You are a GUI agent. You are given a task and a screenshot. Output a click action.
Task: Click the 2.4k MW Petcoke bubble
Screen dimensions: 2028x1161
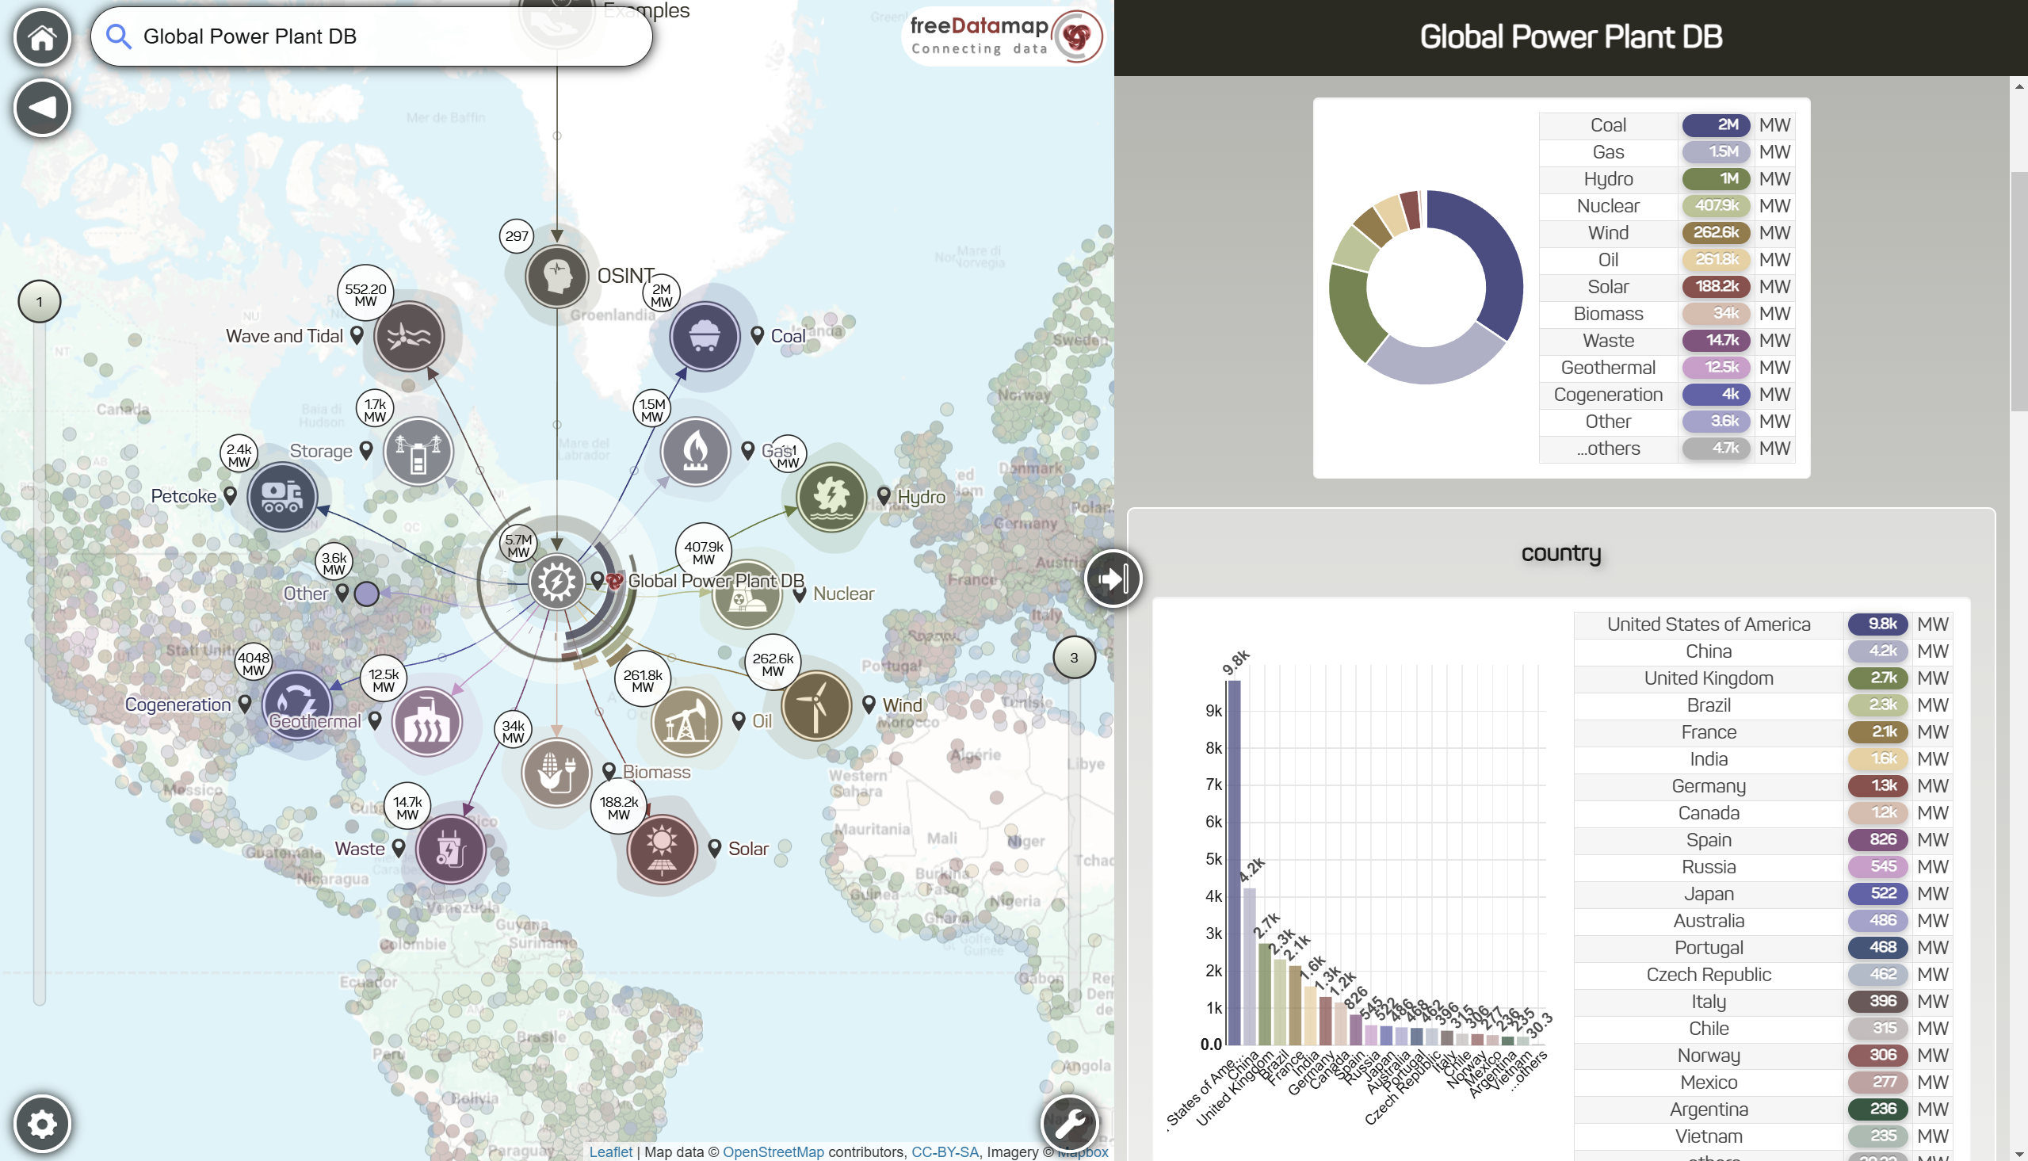coord(239,455)
